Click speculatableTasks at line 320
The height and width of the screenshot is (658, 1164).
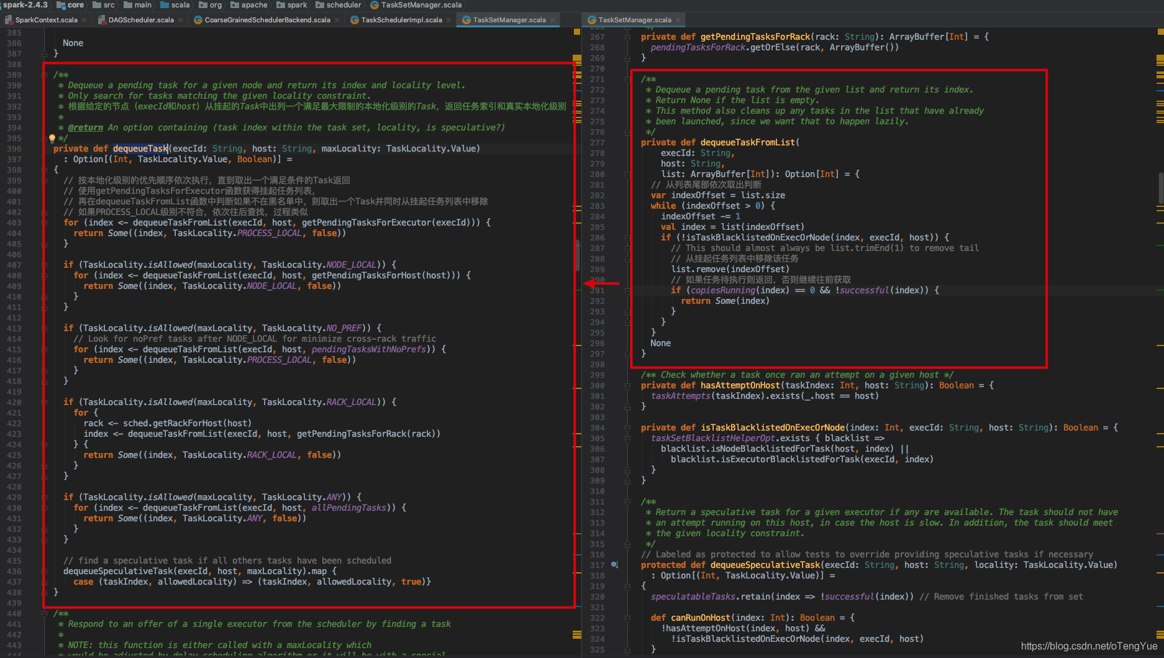[x=693, y=596]
